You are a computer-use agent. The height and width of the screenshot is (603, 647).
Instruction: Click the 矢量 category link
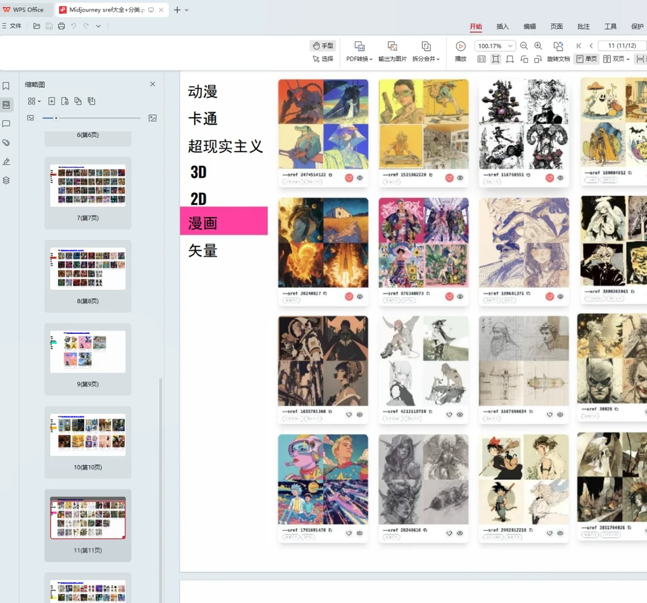pyautogui.click(x=203, y=250)
